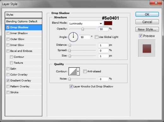The width and height of the screenshot is (164, 122).
Task: Select the Styles list entry
Action: click(x=23, y=15)
